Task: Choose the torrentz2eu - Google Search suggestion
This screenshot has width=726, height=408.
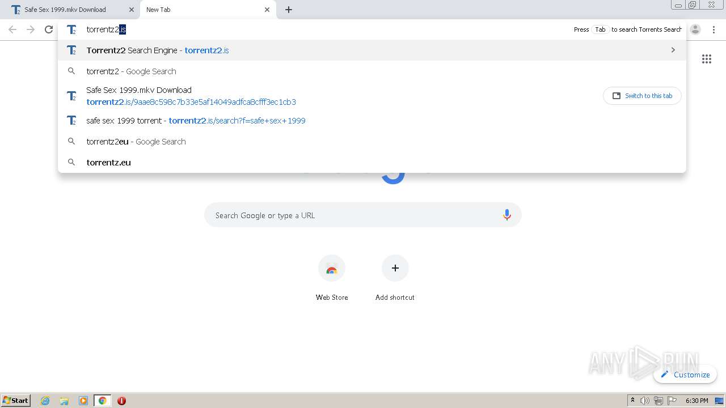Action: pyautogui.click(x=372, y=142)
